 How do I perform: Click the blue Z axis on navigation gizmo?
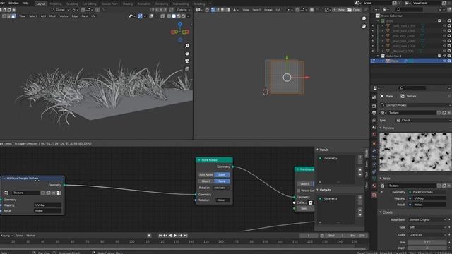180,24
